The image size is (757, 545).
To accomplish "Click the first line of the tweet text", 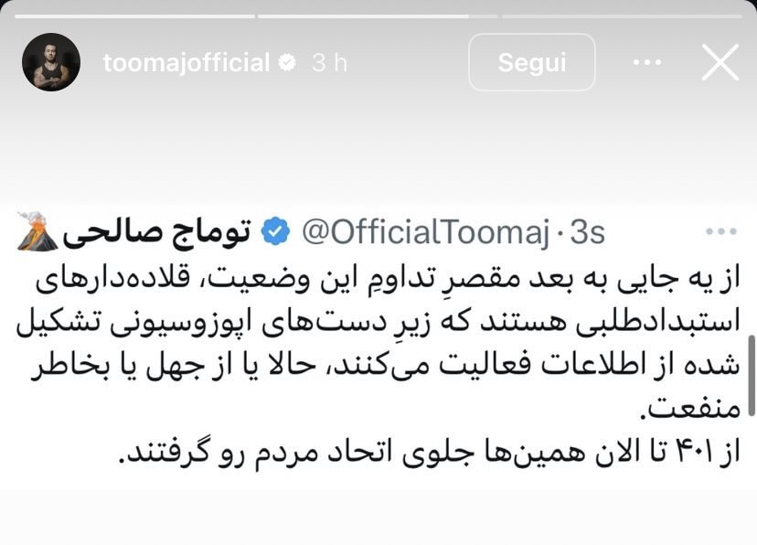I will [388, 280].
